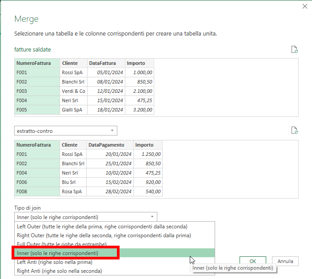312x279 pixels.
Task: Choose Right Outer join from the list
Action: tap(104, 235)
